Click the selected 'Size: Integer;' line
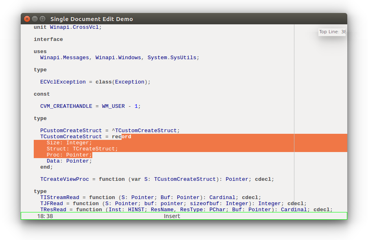 [69, 143]
